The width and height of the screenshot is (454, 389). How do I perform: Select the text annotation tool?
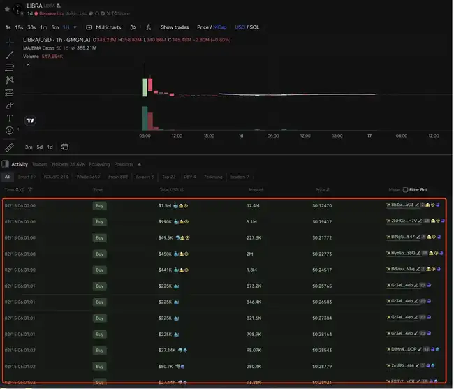[10, 117]
